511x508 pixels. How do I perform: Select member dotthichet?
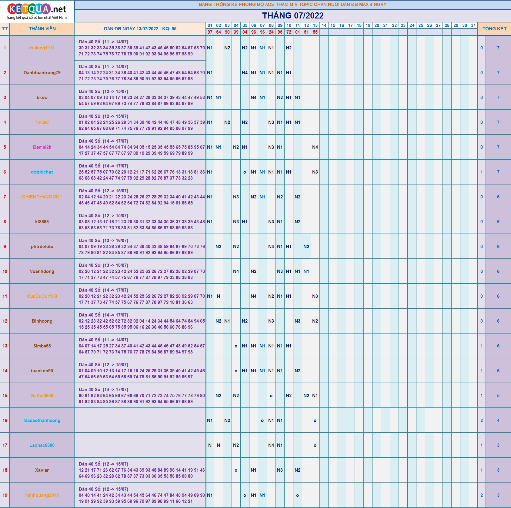[42, 172]
